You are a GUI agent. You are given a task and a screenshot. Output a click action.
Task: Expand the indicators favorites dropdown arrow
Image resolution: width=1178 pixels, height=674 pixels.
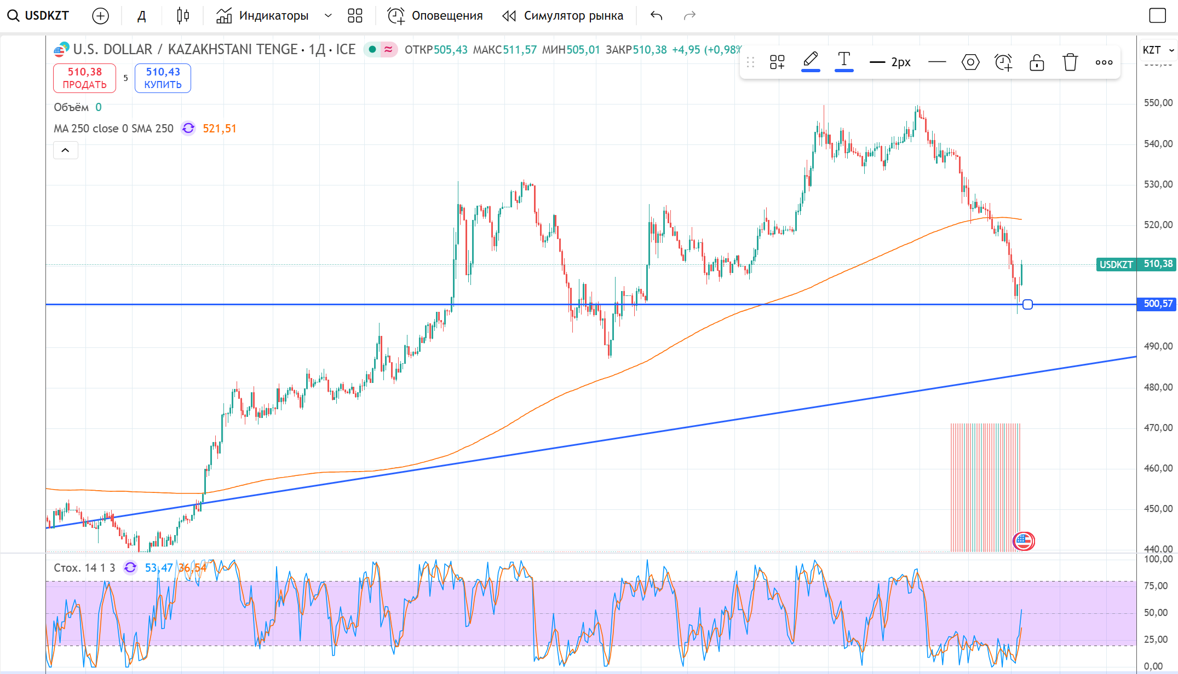coord(328,16)
